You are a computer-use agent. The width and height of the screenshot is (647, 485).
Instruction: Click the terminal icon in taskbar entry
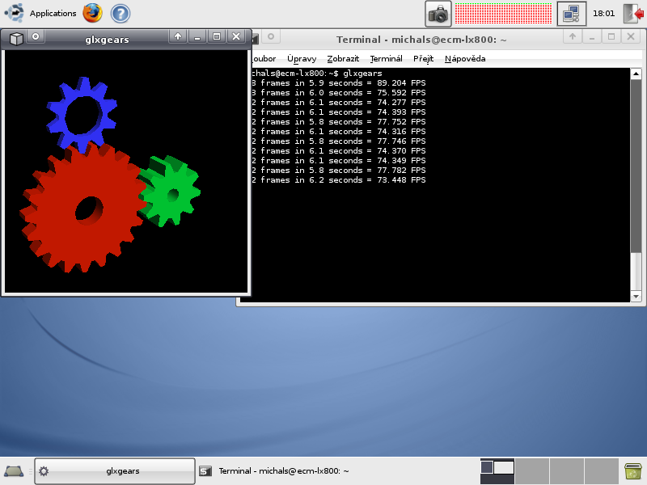[205, 471]
